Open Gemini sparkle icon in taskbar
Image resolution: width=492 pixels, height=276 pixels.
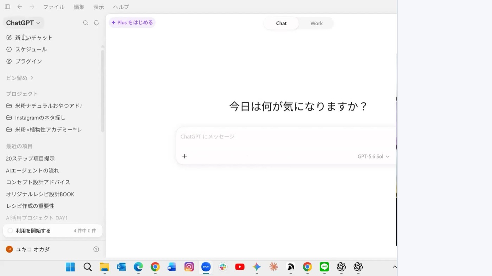257,267
